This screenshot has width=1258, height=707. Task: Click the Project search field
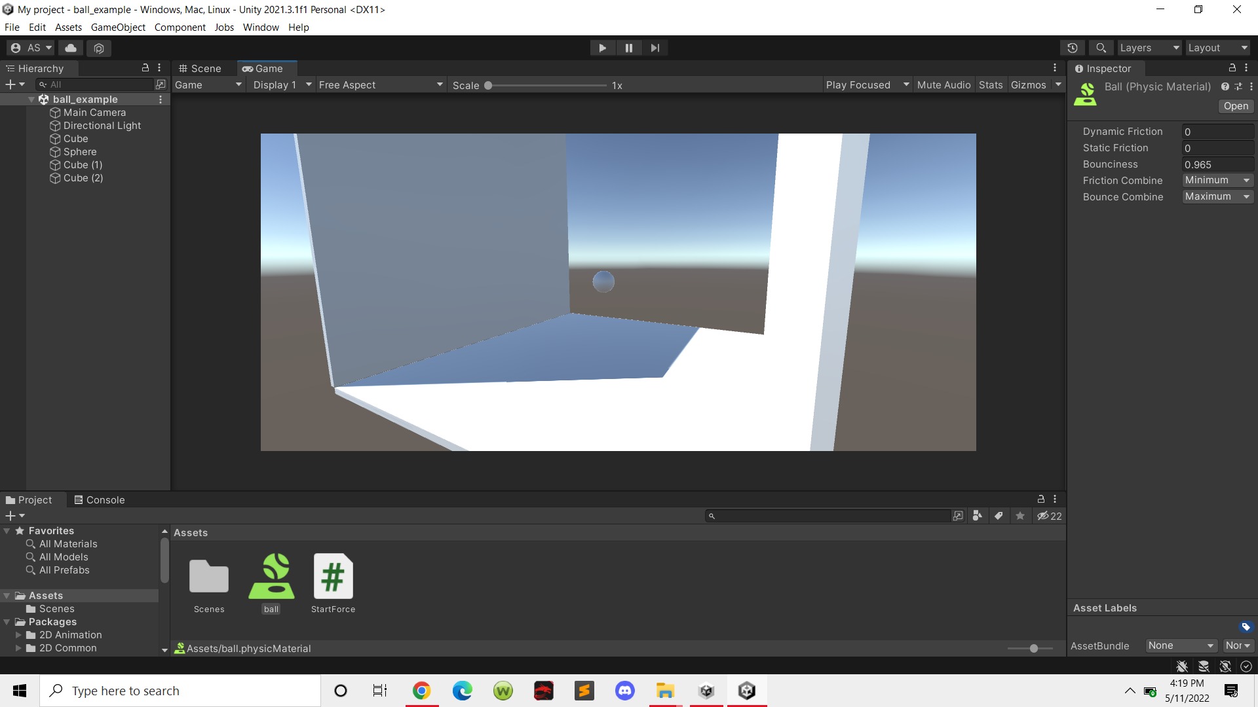[828, 516]
